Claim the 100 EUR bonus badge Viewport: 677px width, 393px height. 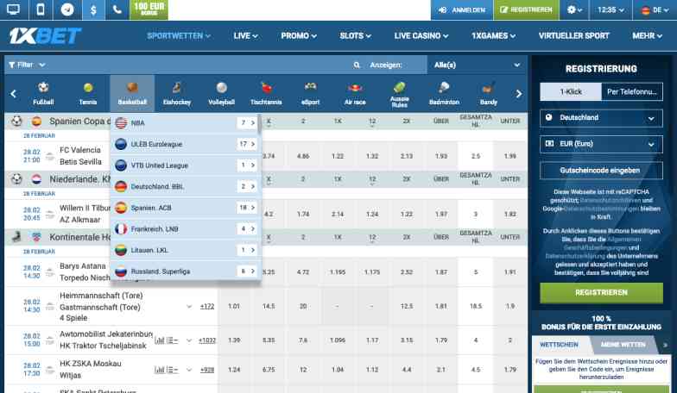click(x=149, y=9)
